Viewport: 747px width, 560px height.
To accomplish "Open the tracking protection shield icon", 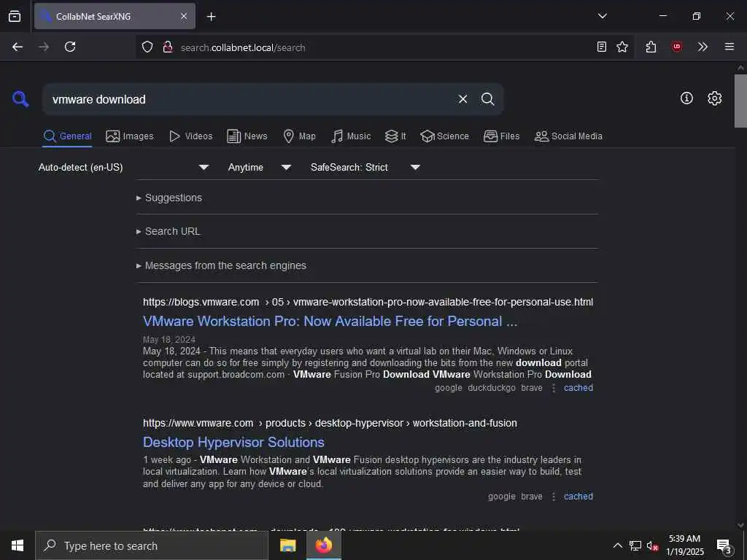I will point(147,47).
